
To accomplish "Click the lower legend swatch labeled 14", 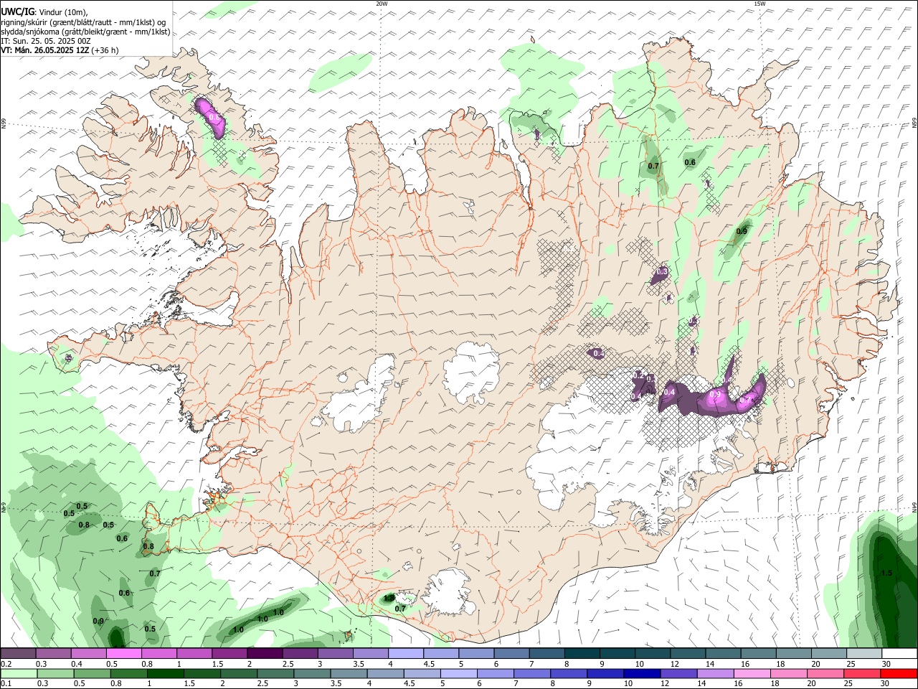I will (716, 673).
